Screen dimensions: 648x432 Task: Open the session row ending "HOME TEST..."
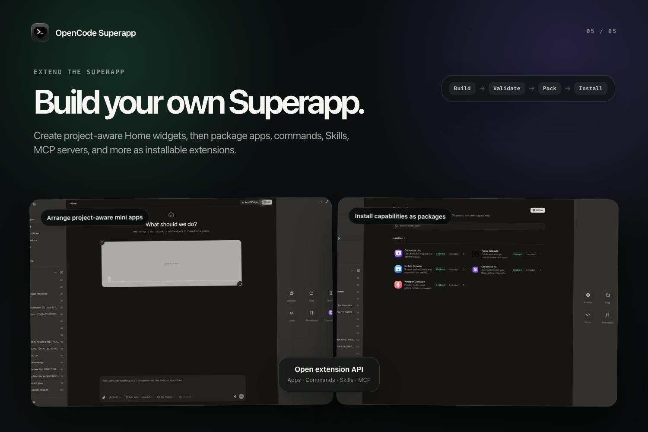48,369
